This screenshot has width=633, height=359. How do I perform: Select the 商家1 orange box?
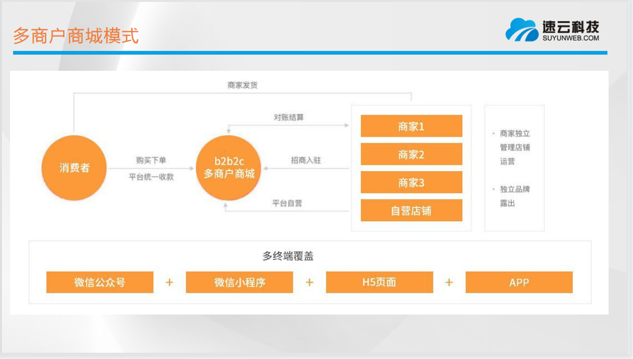point(411,127)
